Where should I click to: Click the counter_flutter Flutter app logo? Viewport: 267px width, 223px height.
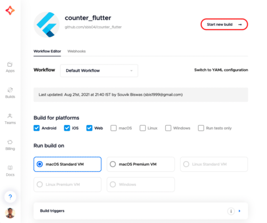point(47,25)
